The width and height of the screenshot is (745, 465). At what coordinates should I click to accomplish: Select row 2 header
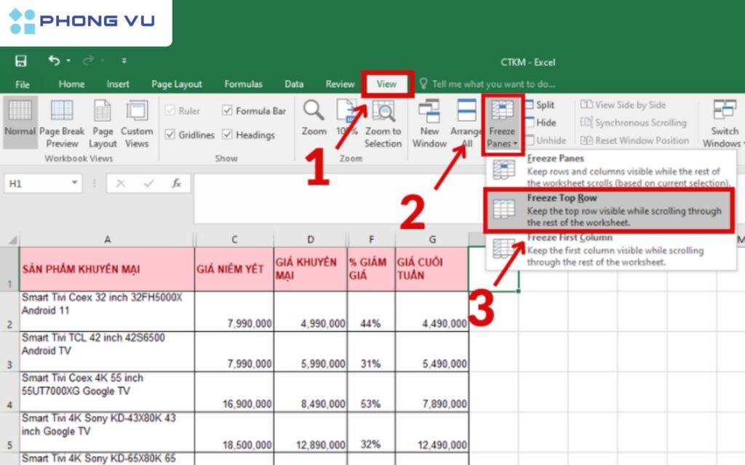(x=9, y=311)
